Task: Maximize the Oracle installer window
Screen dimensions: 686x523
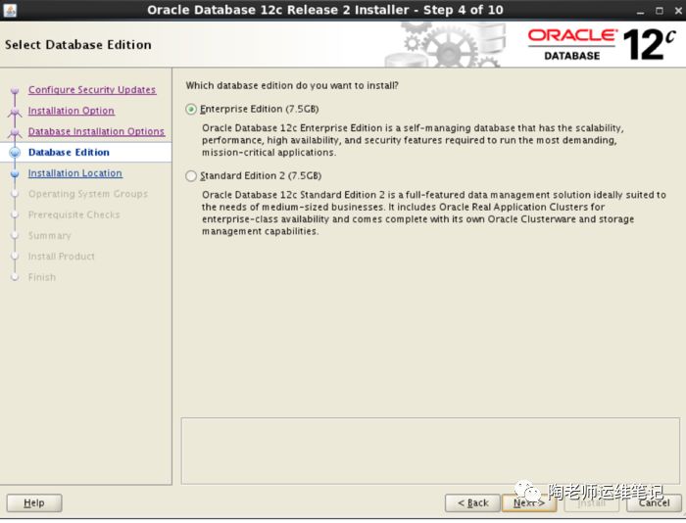Action: 660,11
